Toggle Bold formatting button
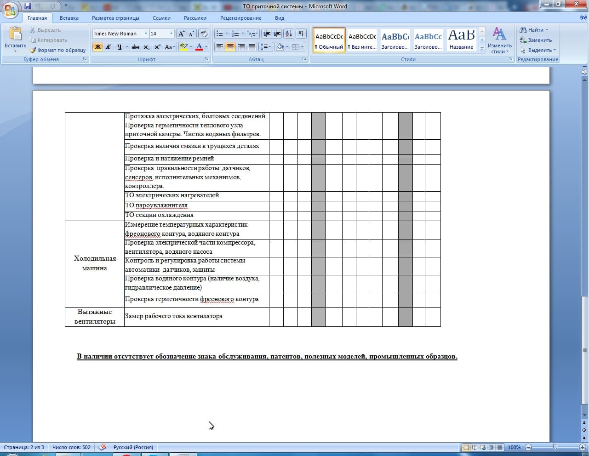Viewport: 589px width, 456px height. (x=97, y=47)
